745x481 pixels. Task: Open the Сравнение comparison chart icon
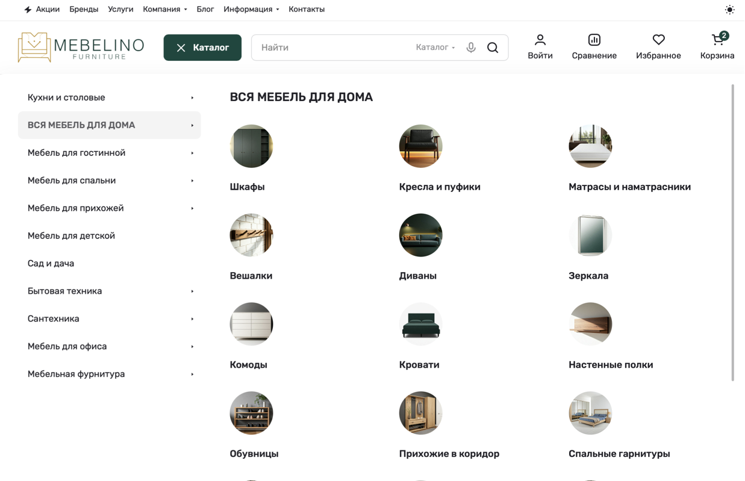click(x=594, y=40)
